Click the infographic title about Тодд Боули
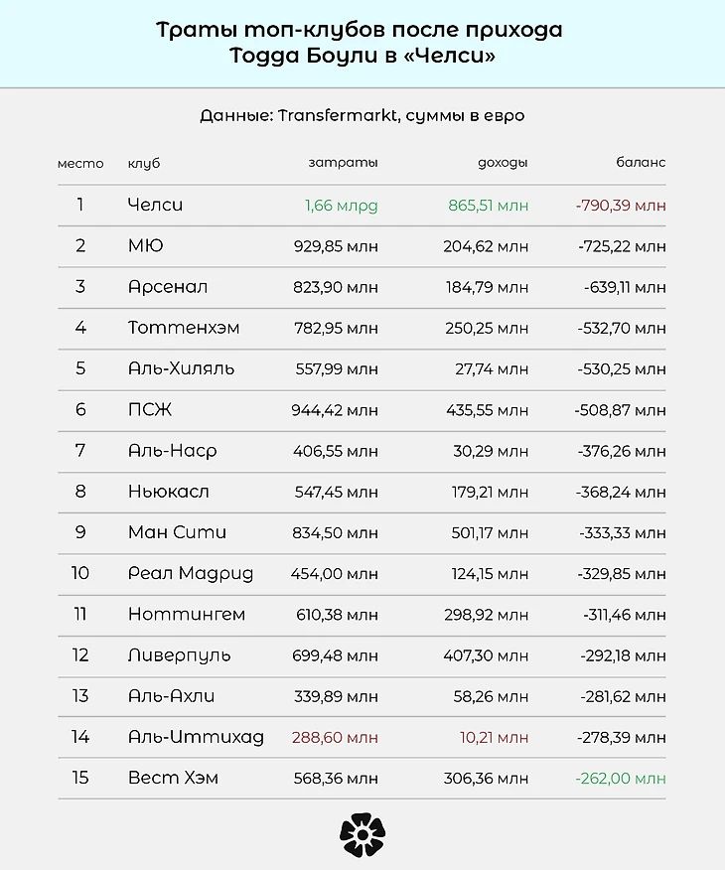Image resolution: width=725 pixels, height=870 pixels. pos(362,44)
